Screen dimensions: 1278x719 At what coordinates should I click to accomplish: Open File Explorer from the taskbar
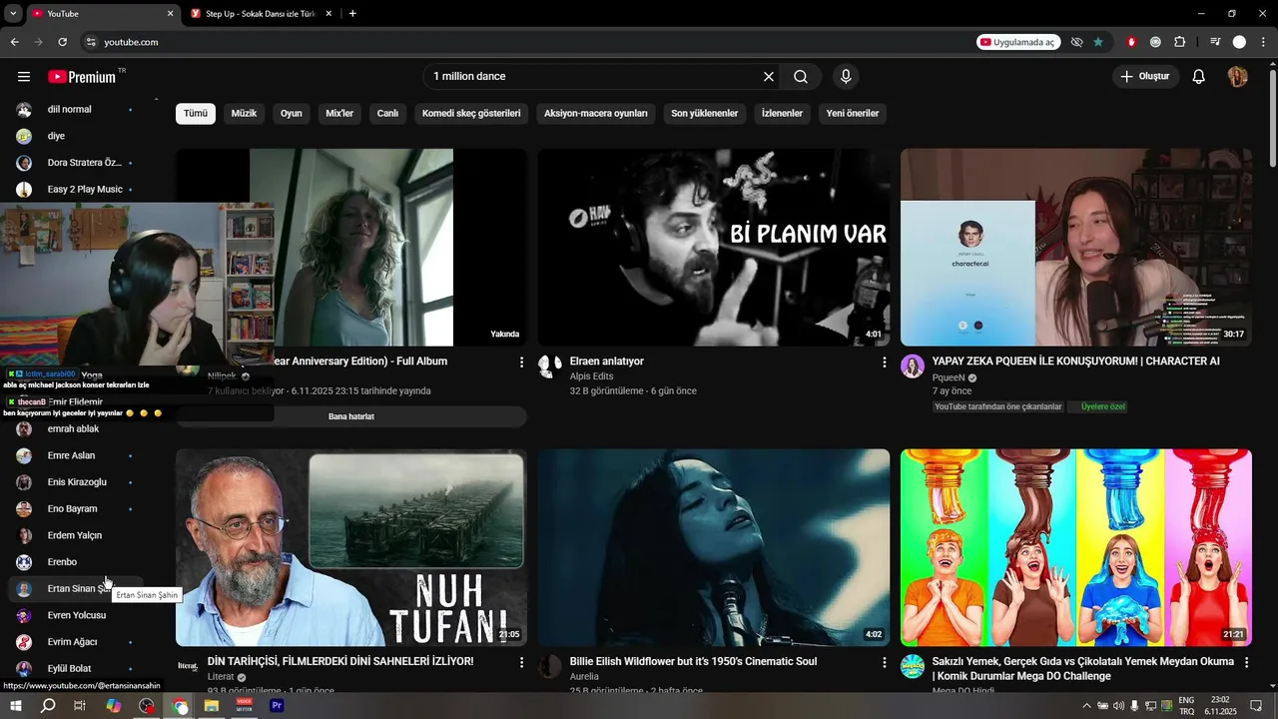212,706
